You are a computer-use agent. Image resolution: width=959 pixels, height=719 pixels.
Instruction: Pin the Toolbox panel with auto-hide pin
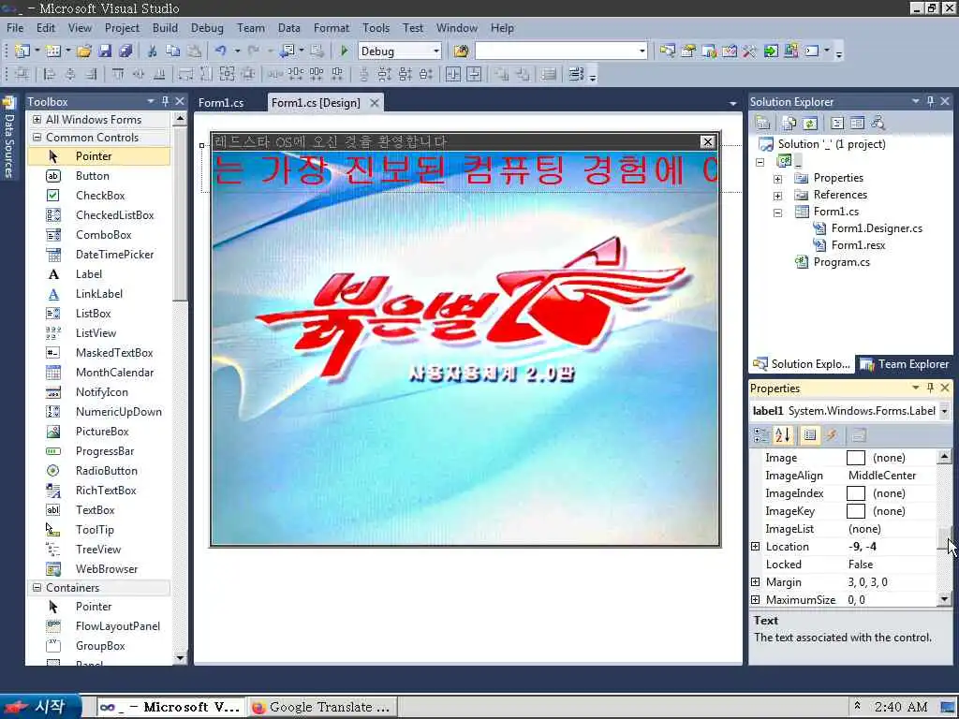point(165,101)
